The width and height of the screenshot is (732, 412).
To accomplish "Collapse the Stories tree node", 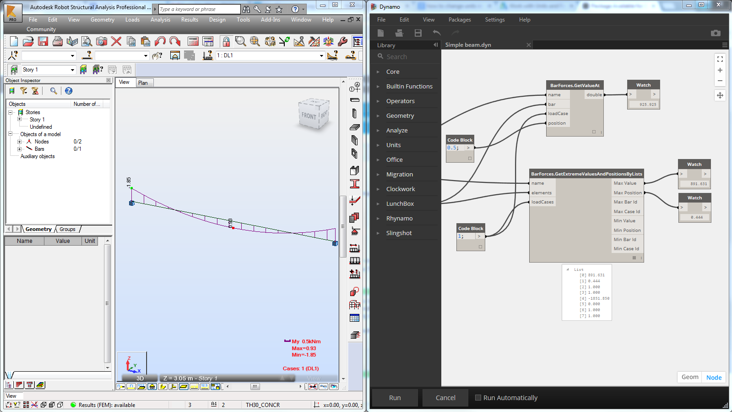I will click(10, 112).
